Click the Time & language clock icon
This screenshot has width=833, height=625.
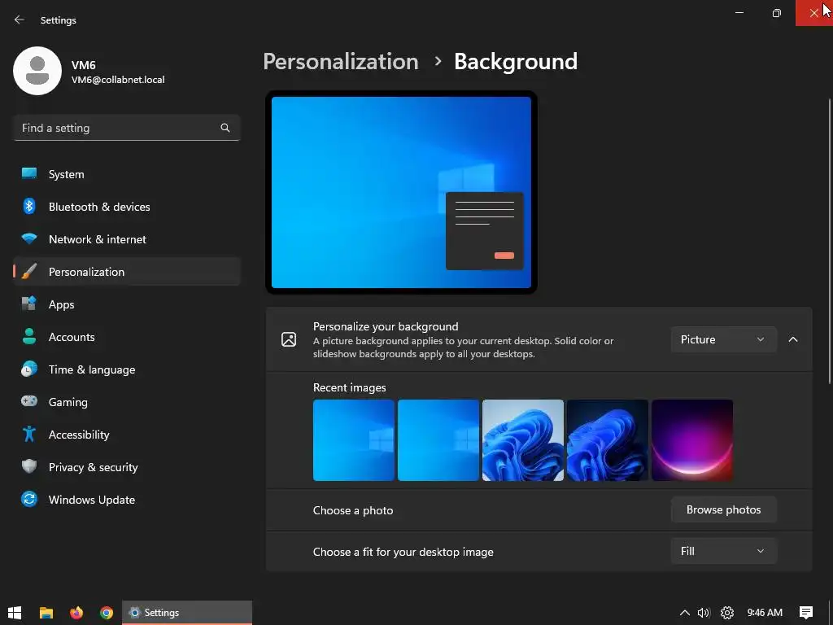click(29, 369)
